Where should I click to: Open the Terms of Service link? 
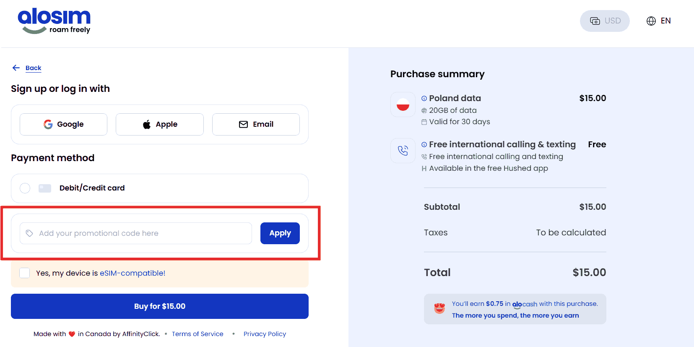(198, 334)
